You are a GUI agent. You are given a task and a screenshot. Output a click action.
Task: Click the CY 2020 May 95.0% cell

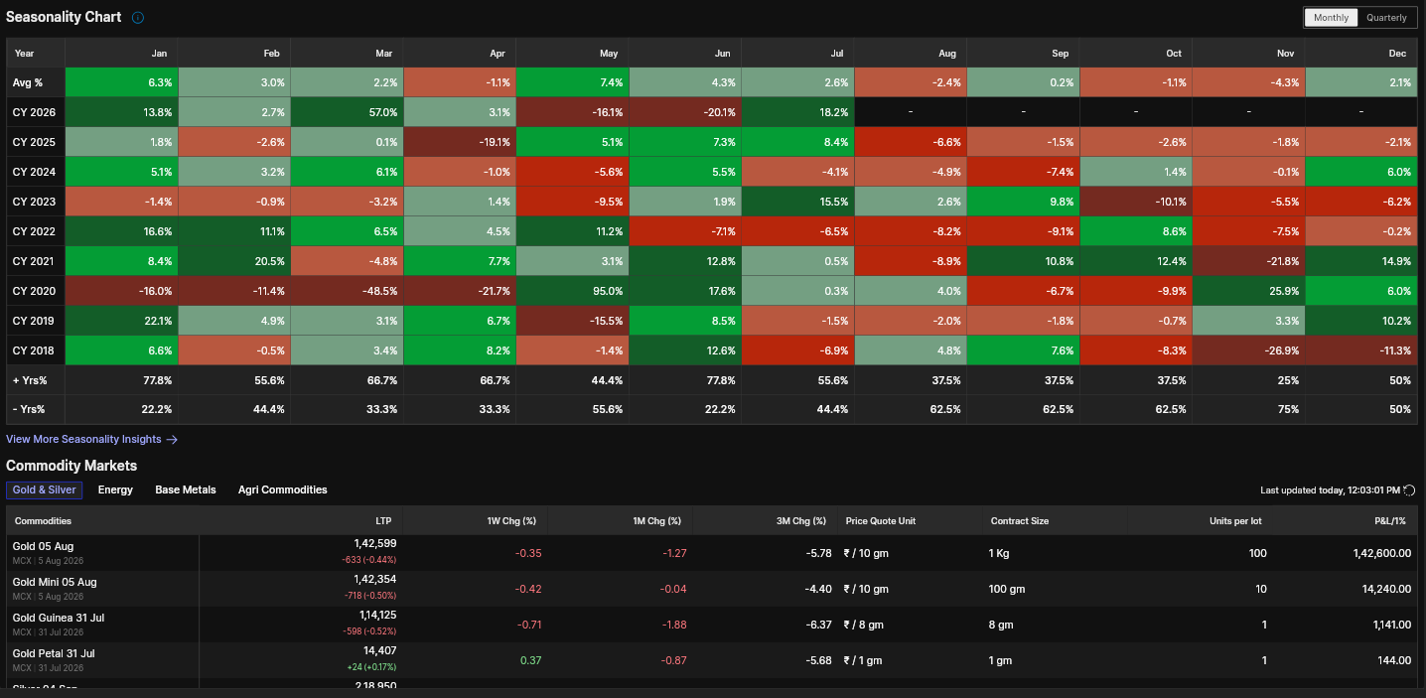(572, 291)
